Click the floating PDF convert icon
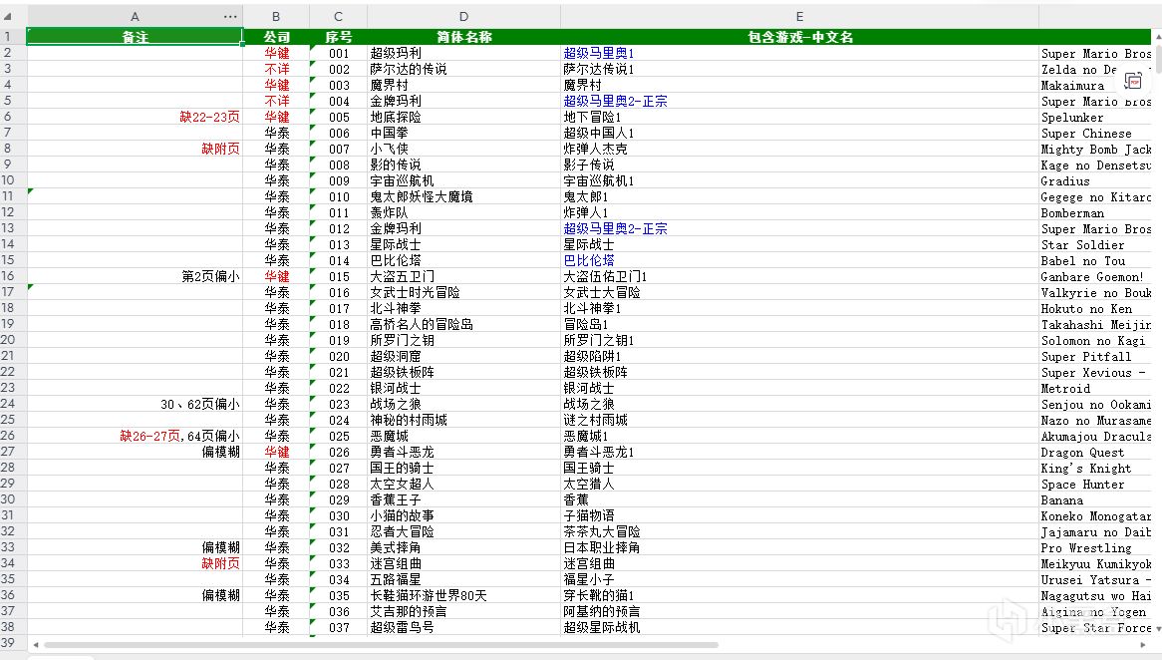1162x660 pixels. pyautogui.click(x=1133, y=81)
